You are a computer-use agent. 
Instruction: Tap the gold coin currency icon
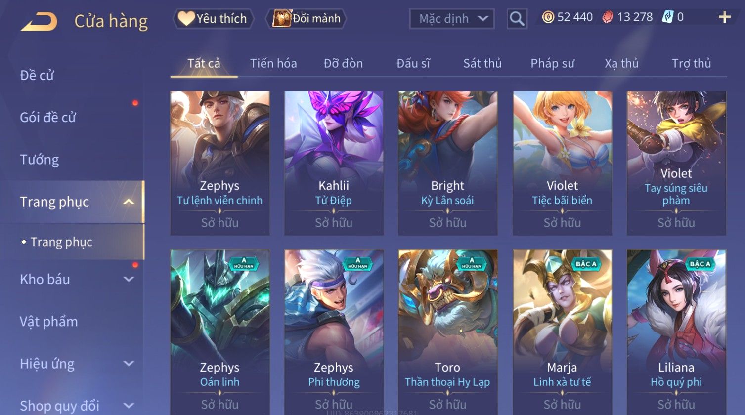click(548, 17)
